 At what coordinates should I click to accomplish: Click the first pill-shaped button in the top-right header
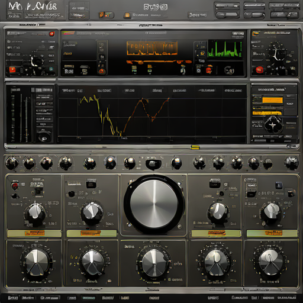coord(227,14)
